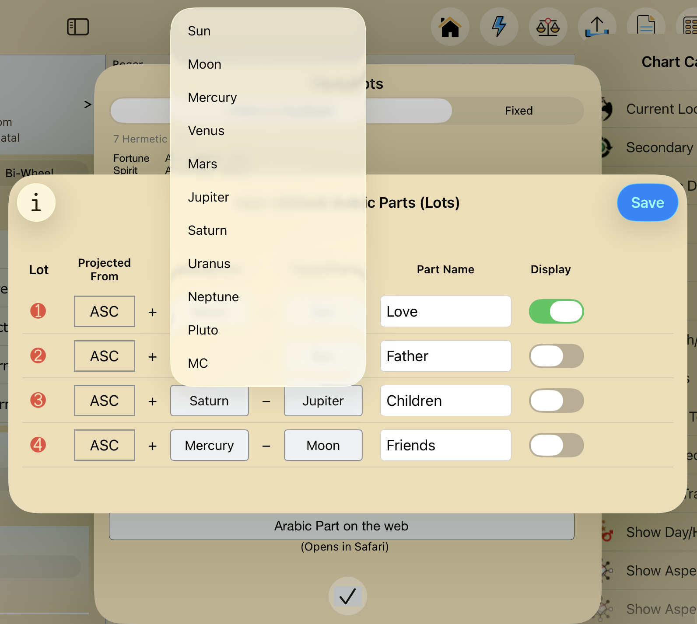
Task: Edit the Love part name field
Action: pos(446,311)
